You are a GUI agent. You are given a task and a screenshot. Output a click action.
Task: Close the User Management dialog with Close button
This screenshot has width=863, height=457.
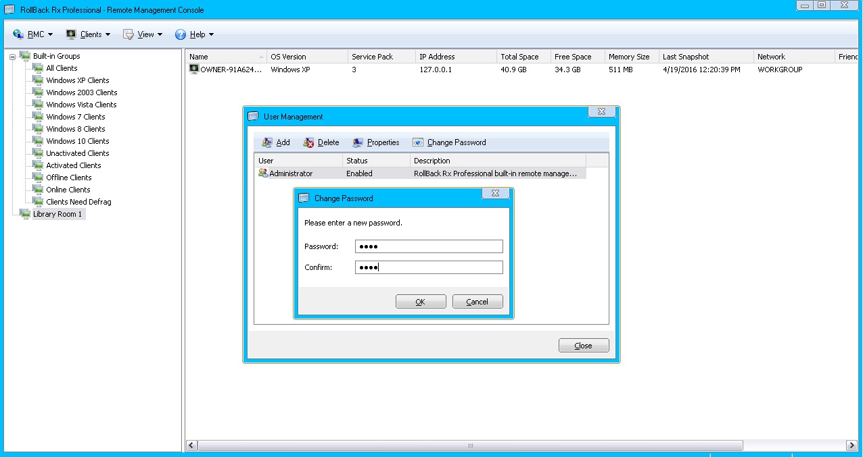584,346
